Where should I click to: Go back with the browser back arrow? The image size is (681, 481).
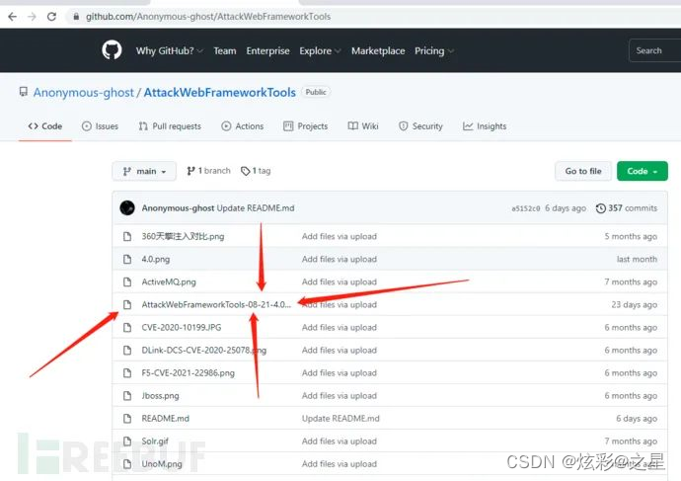12,17
